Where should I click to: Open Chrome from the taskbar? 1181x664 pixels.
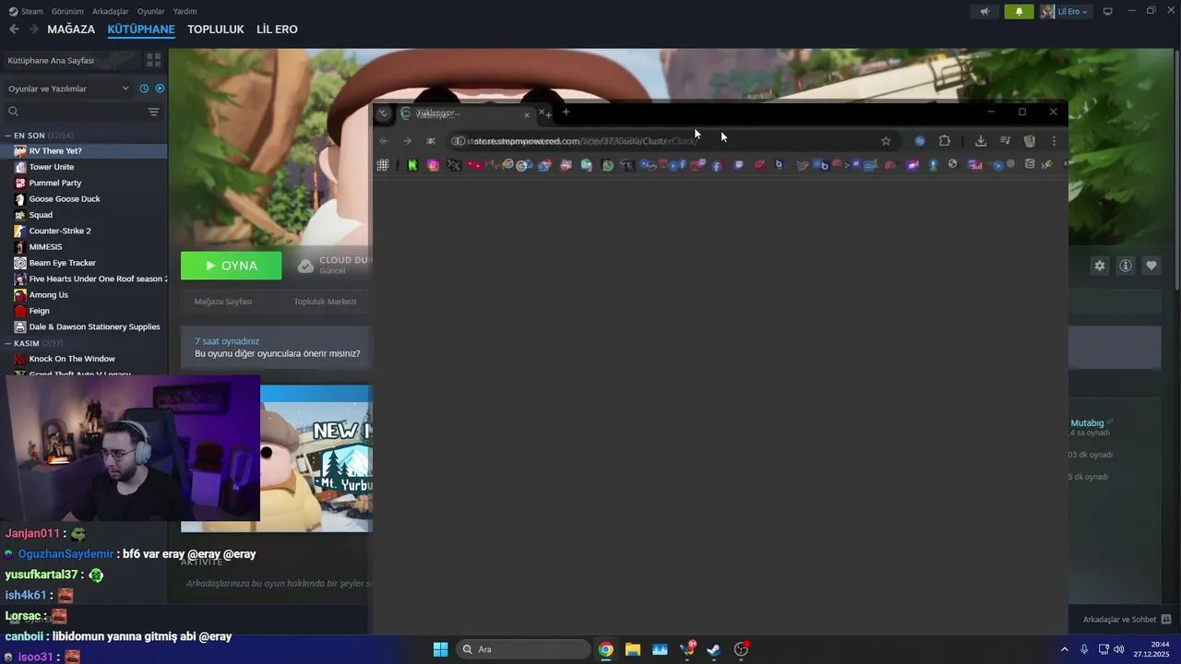tap(605, 649)
